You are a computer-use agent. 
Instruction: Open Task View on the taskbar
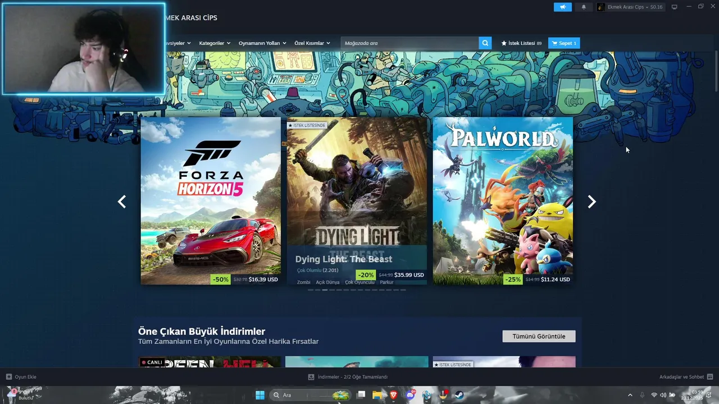click(x=361, y=395)
